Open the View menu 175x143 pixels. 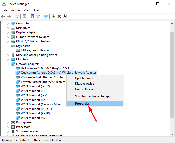[x=27, y=10]
